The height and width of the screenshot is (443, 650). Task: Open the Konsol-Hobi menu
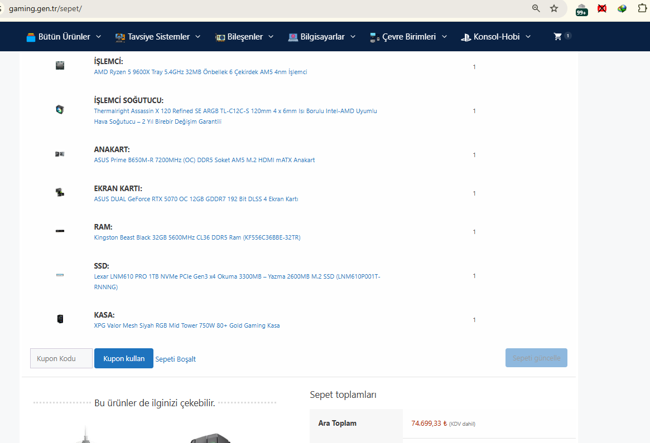(495, 37)
